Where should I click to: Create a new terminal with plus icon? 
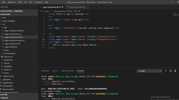point(166,71)
